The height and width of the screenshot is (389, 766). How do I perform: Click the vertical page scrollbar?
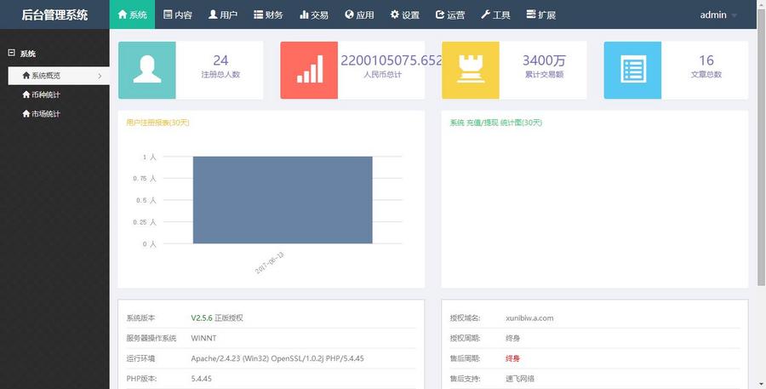pyautogui.click(x=762, y=146)
